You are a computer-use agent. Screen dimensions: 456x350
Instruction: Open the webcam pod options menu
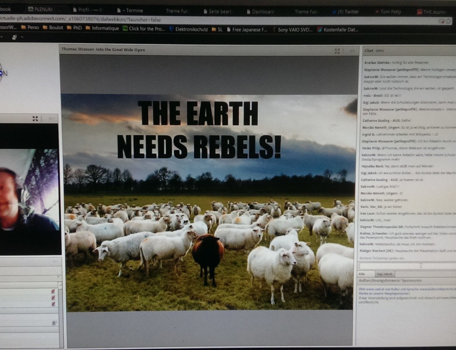coord(51,119)
